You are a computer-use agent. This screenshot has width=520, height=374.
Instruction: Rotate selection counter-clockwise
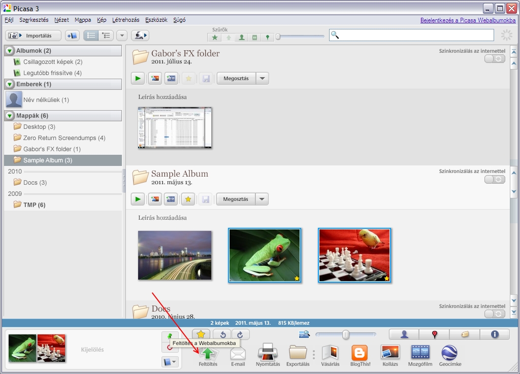pyautogui.click(x=222, y=334)
